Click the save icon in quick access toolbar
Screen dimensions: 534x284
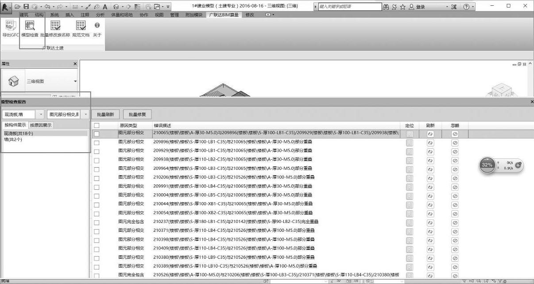point(26,7)
